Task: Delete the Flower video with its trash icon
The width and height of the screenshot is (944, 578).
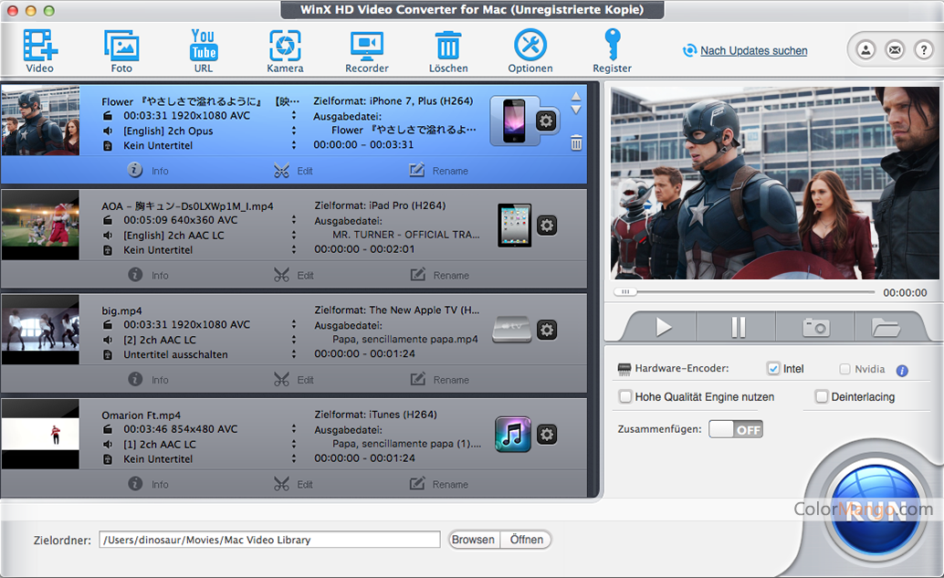Action: coord(576,142)
